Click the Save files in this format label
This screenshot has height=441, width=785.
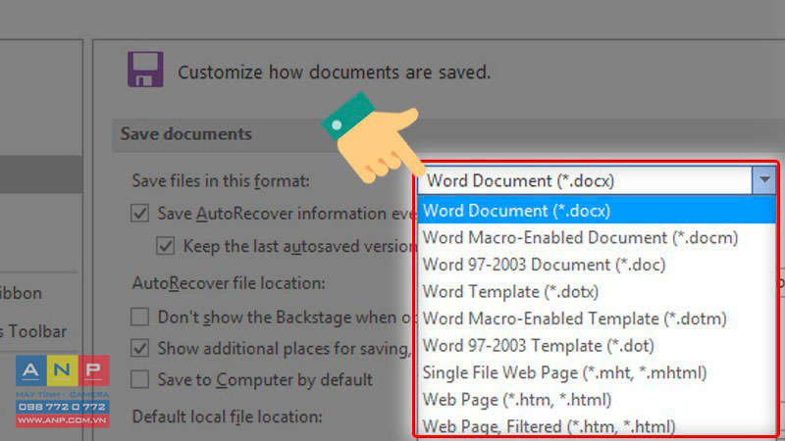click(221, 180)
